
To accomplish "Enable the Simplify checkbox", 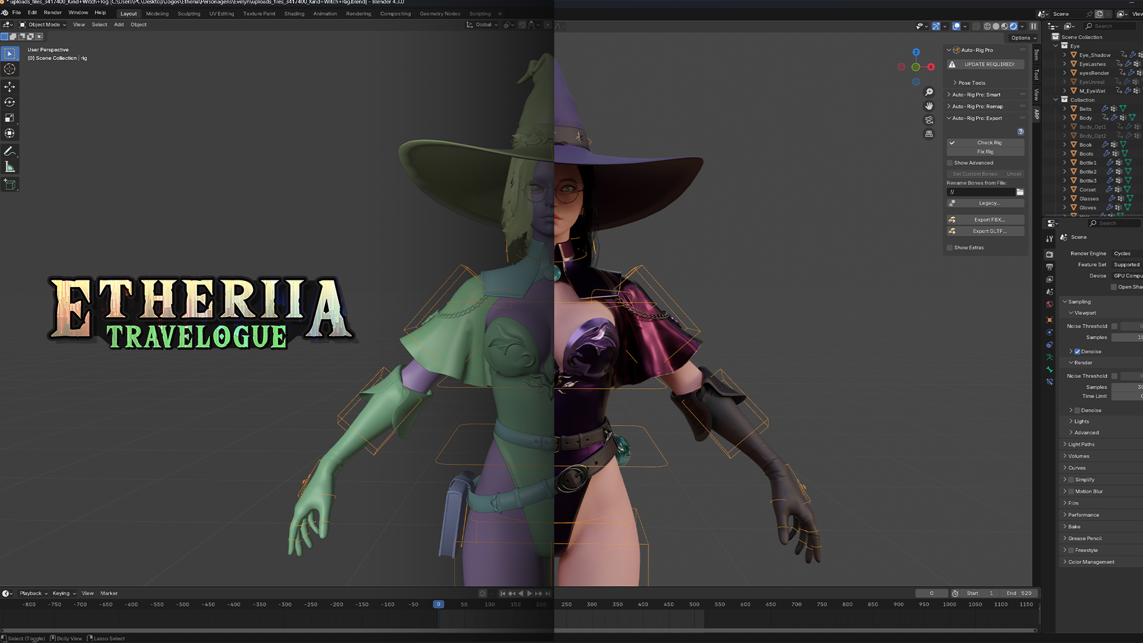I will click(1072, 480).
